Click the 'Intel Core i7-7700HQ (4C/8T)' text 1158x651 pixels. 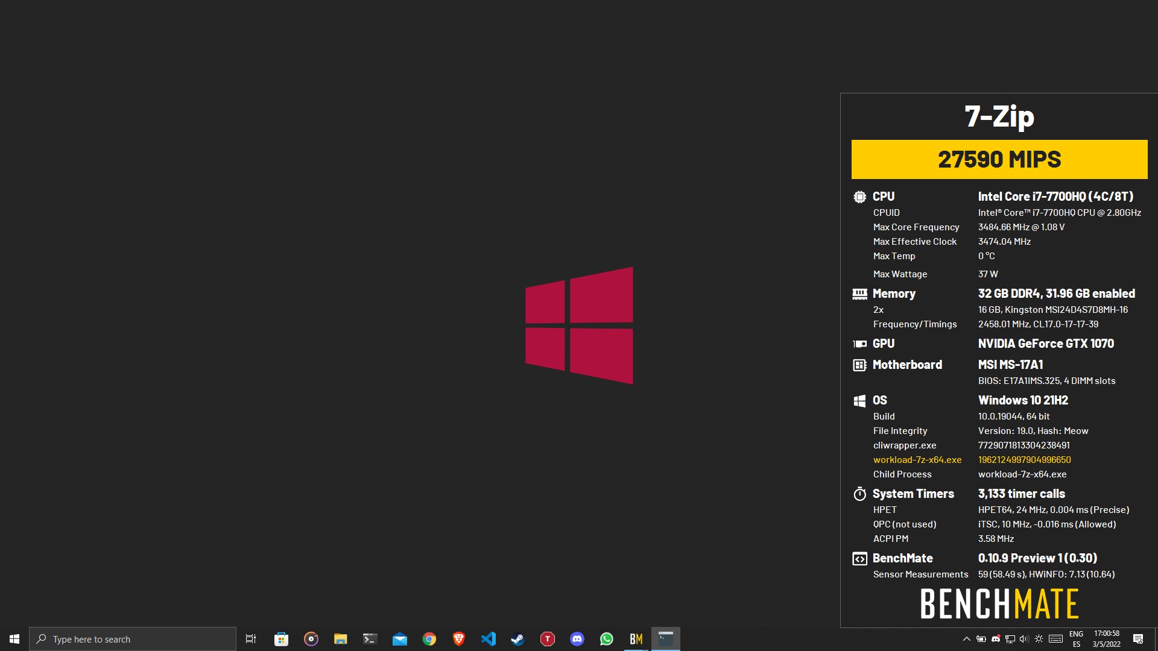pos(1055,197)
